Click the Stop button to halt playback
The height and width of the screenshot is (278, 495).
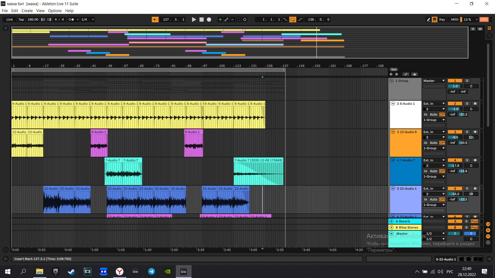(201, 19)
